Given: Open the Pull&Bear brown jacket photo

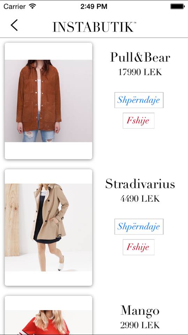Looking at the screenshot, I should click(48, 101).
